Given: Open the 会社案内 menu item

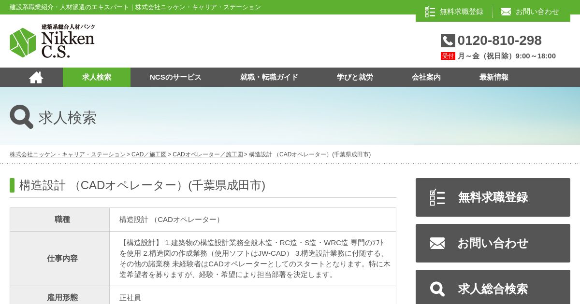Looking at the screenshot, I should point(426,77).
